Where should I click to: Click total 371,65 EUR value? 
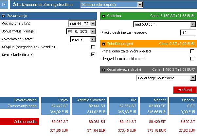point(59,130)
